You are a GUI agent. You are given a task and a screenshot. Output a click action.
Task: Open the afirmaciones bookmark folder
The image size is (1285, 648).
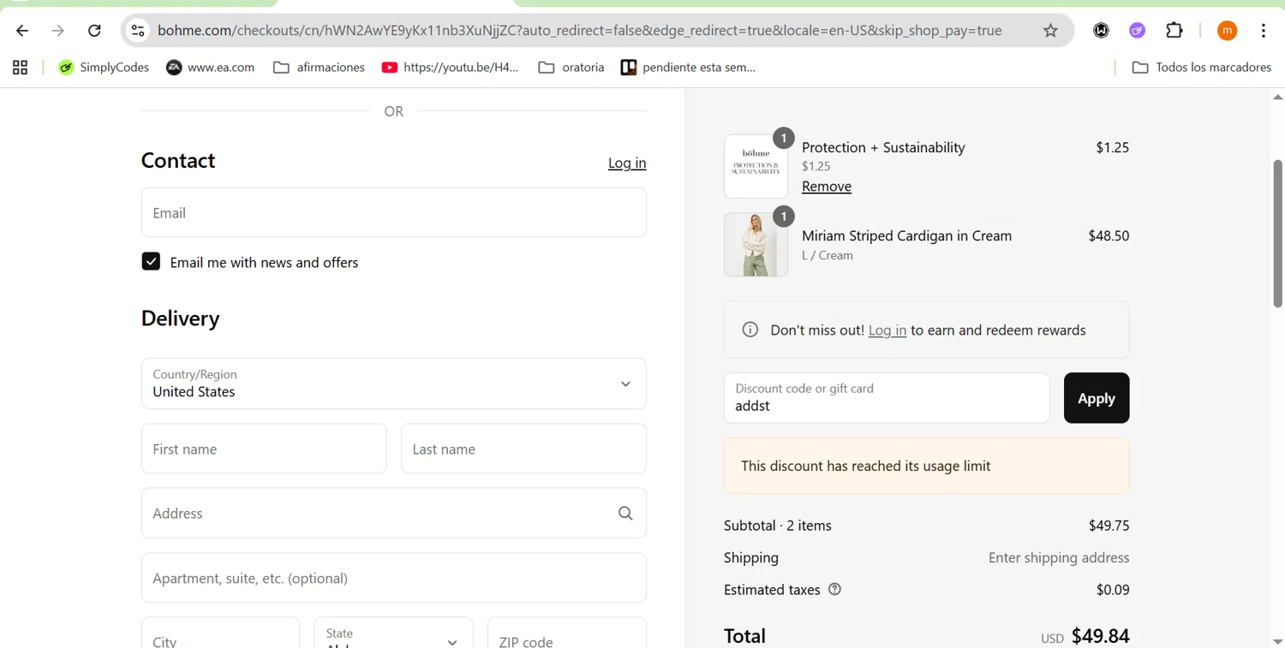319,68
